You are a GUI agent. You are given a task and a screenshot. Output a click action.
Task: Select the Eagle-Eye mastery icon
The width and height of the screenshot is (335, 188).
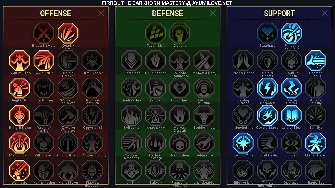pos(315,171)
